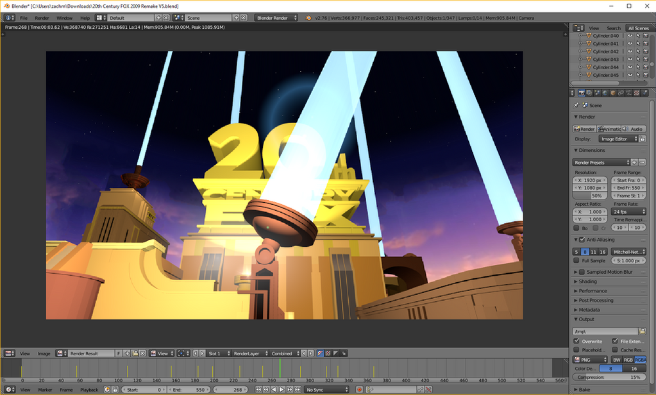This screenshot has width=656, height=395.
Task: Add a new screen layout
Action: tap(158, 18)
